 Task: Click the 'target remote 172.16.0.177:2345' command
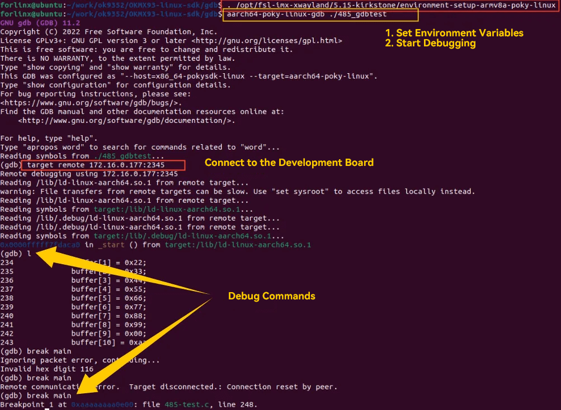click(x=96, y=165)
